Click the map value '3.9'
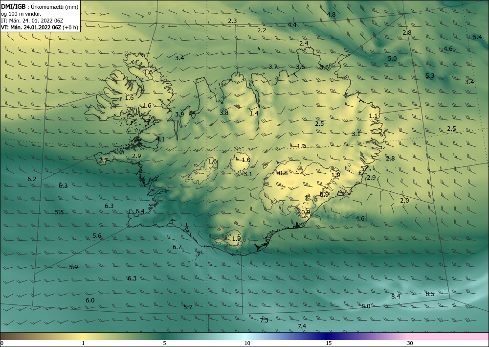 point(179,114)
